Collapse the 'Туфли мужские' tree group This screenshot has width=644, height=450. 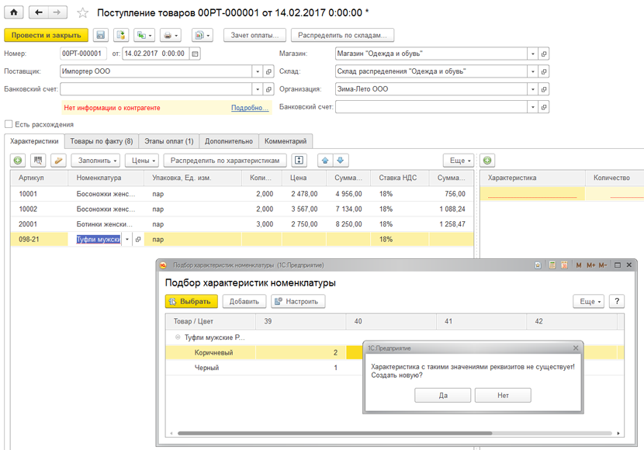(178, 337)
